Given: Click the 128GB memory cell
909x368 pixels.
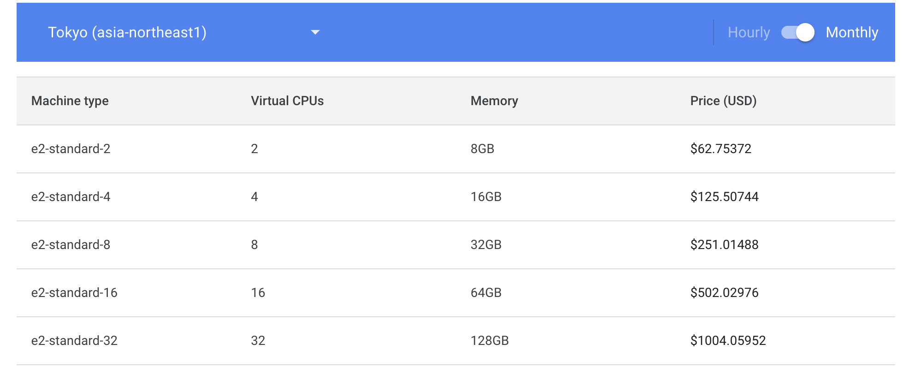Looking at the screenshot, I should coord(490,341).
